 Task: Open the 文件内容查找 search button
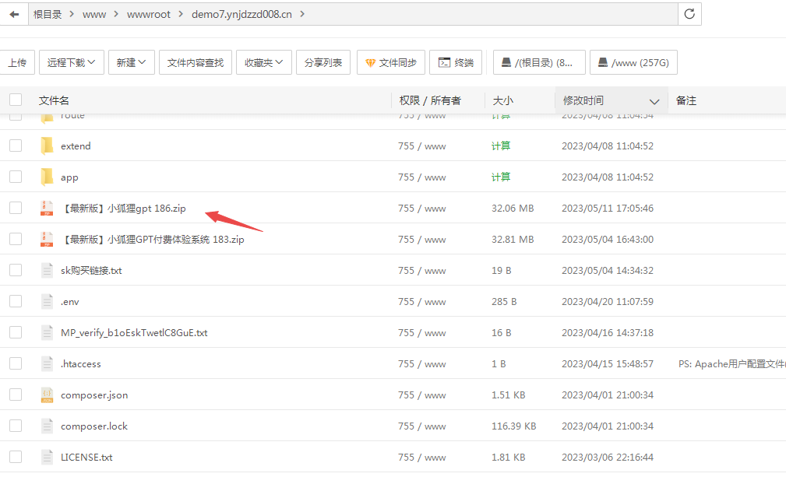[196, 63]
